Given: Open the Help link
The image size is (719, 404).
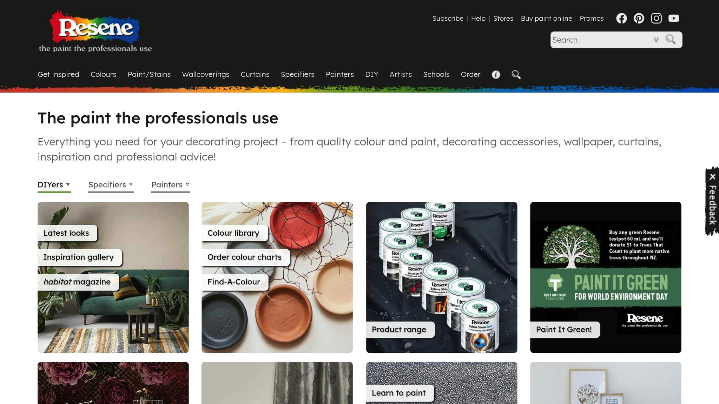Looking at the screenshot, I should [478, 19].
